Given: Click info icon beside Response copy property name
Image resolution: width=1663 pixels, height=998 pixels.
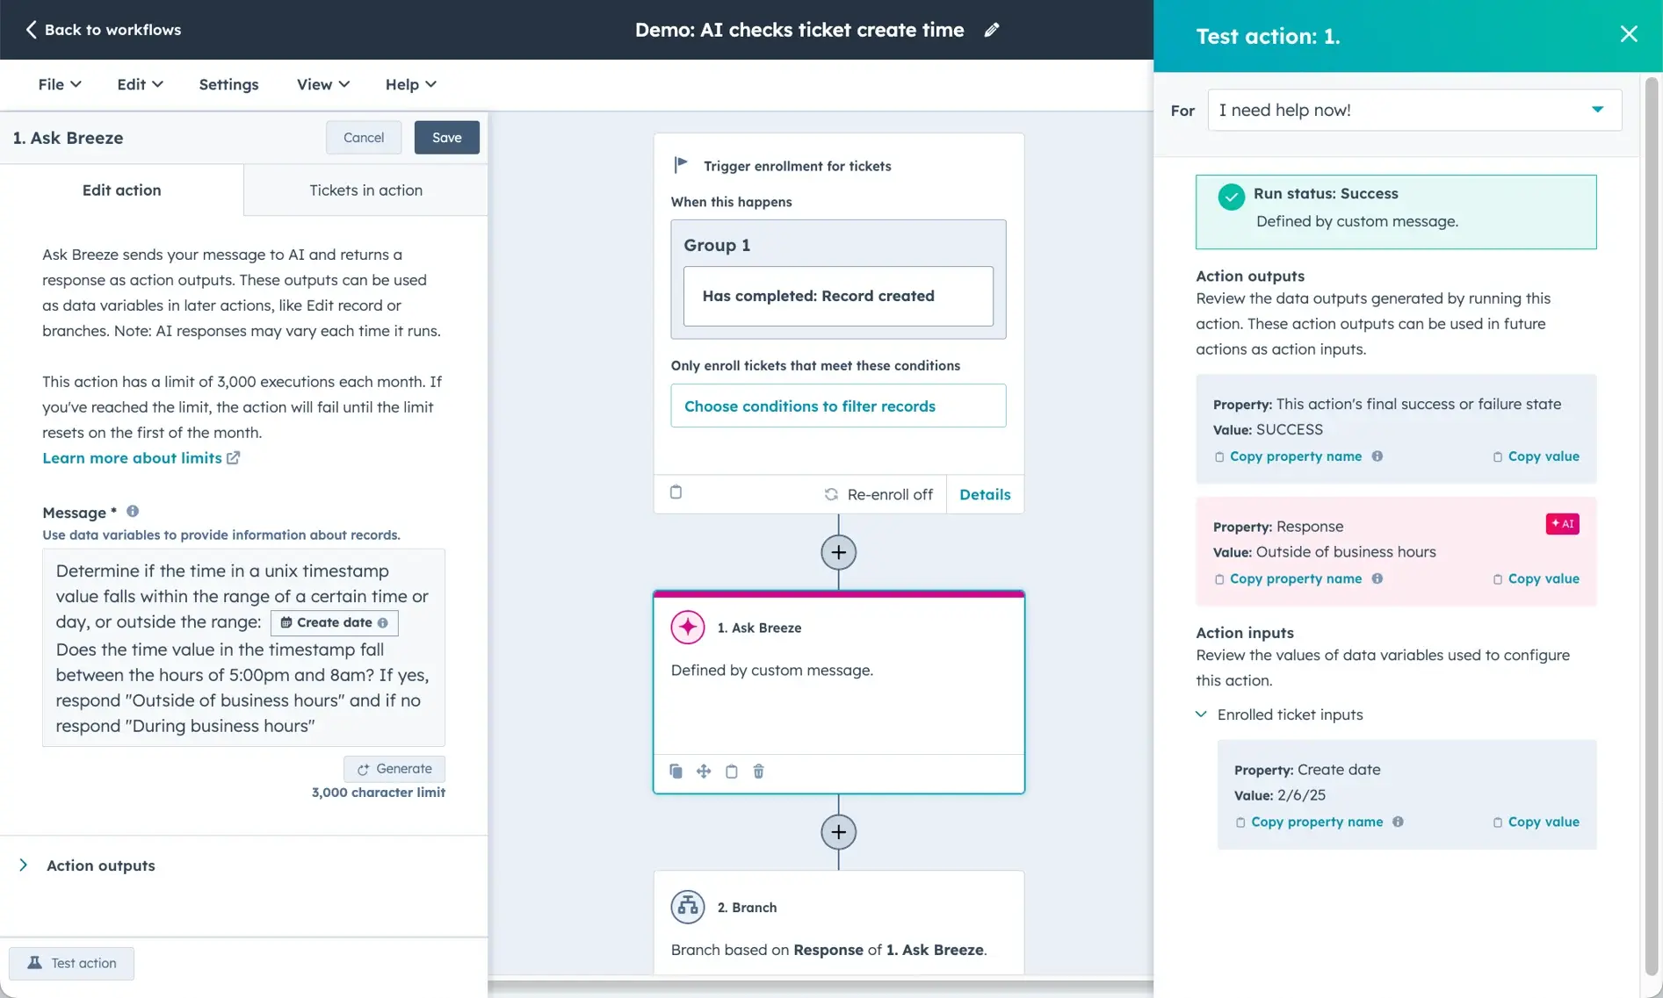Looking at the screenshot, I should pos(1377,578).
